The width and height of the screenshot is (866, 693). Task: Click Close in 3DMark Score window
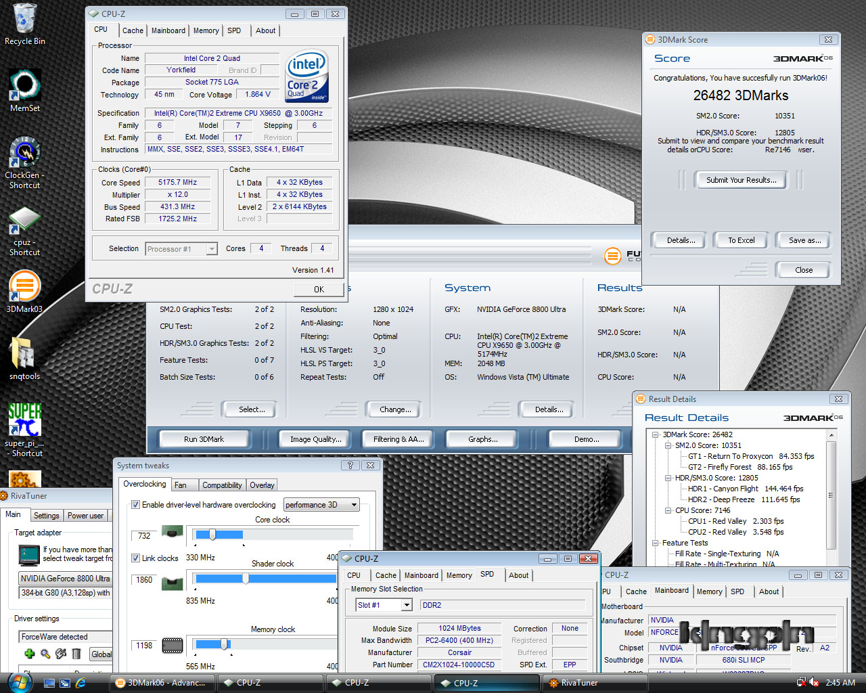804,270
